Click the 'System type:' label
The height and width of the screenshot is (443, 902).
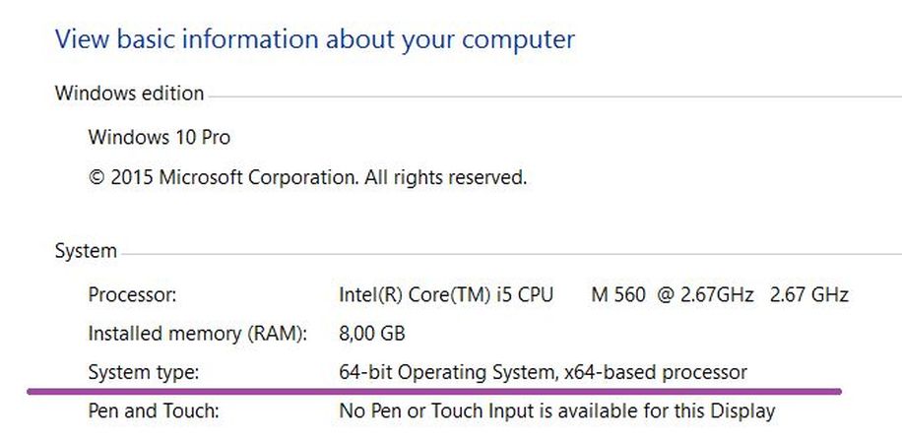144,373
